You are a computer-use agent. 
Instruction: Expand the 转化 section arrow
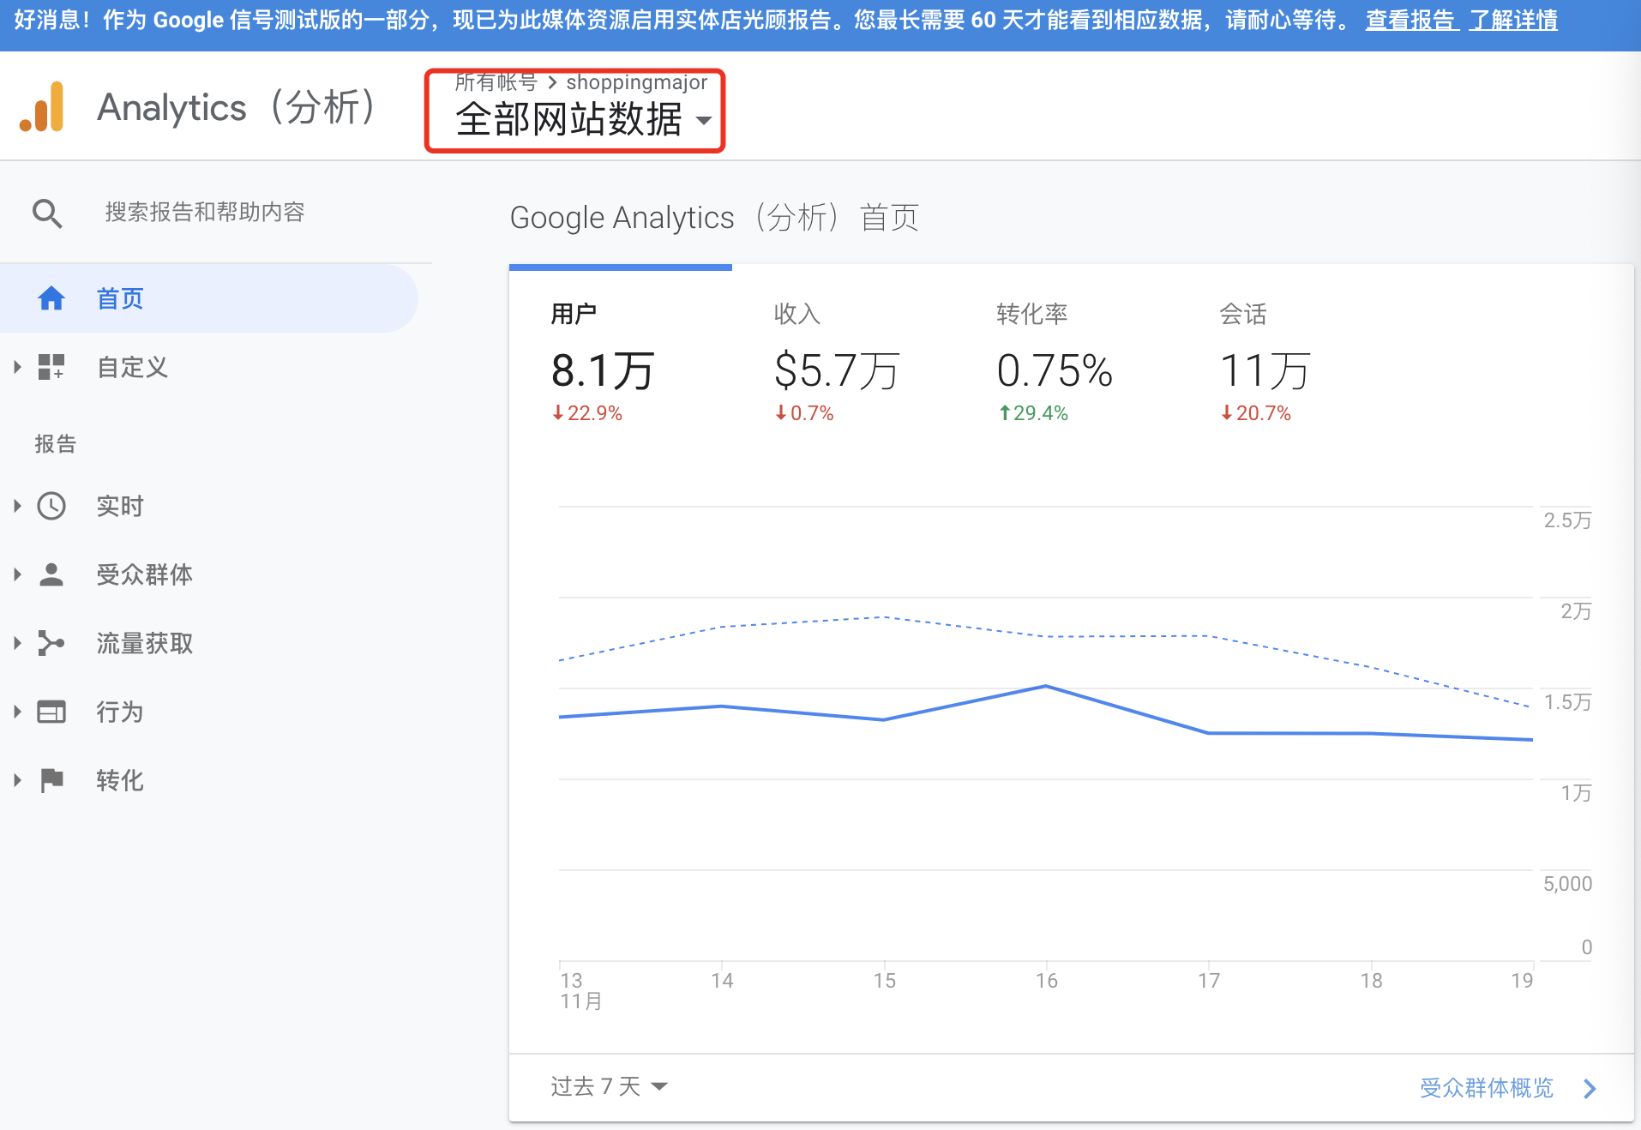click(17, 780)
